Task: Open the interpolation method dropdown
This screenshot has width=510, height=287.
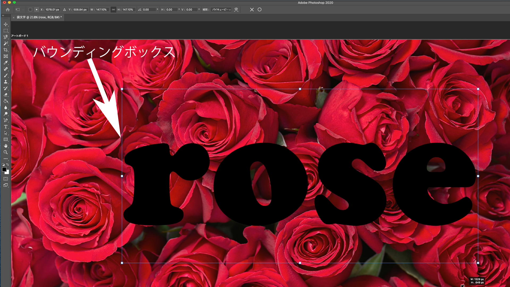Action: 221,10
